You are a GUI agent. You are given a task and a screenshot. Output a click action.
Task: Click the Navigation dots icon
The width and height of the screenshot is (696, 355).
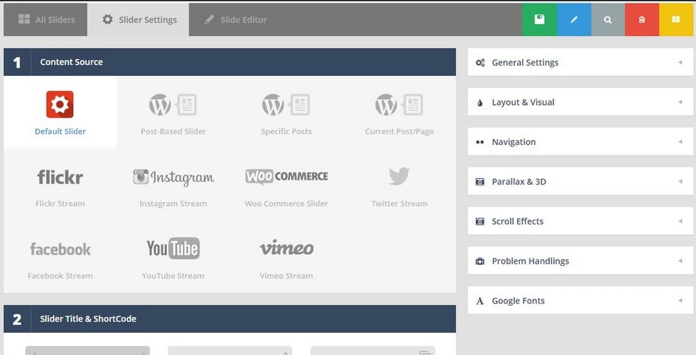pyautogui.click(x=480, y=142)
